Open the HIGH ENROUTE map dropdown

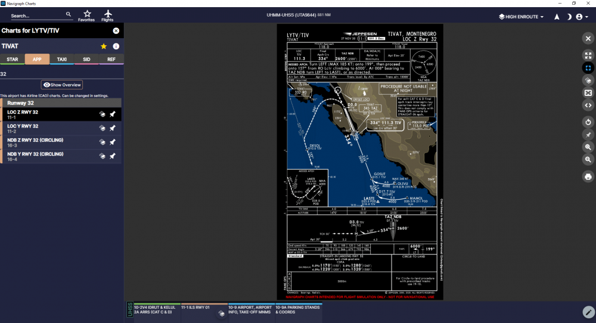coord(521,17)
